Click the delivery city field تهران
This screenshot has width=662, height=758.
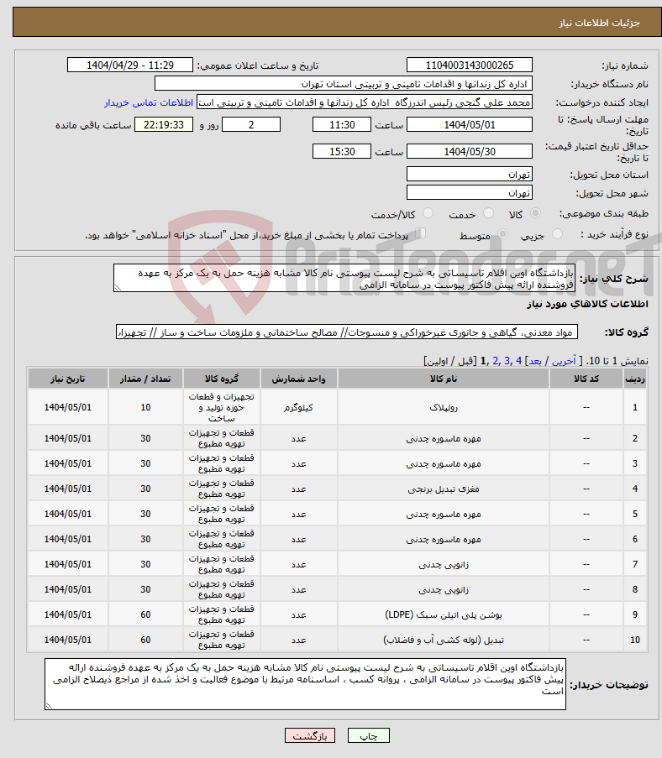(x=470, y=192)
